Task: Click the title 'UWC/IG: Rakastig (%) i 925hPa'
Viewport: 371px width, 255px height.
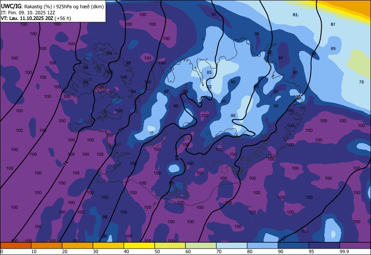Action: point(52,7)
